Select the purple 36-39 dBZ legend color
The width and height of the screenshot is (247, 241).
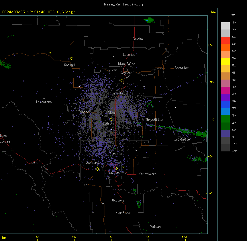[x=225, y=98]
